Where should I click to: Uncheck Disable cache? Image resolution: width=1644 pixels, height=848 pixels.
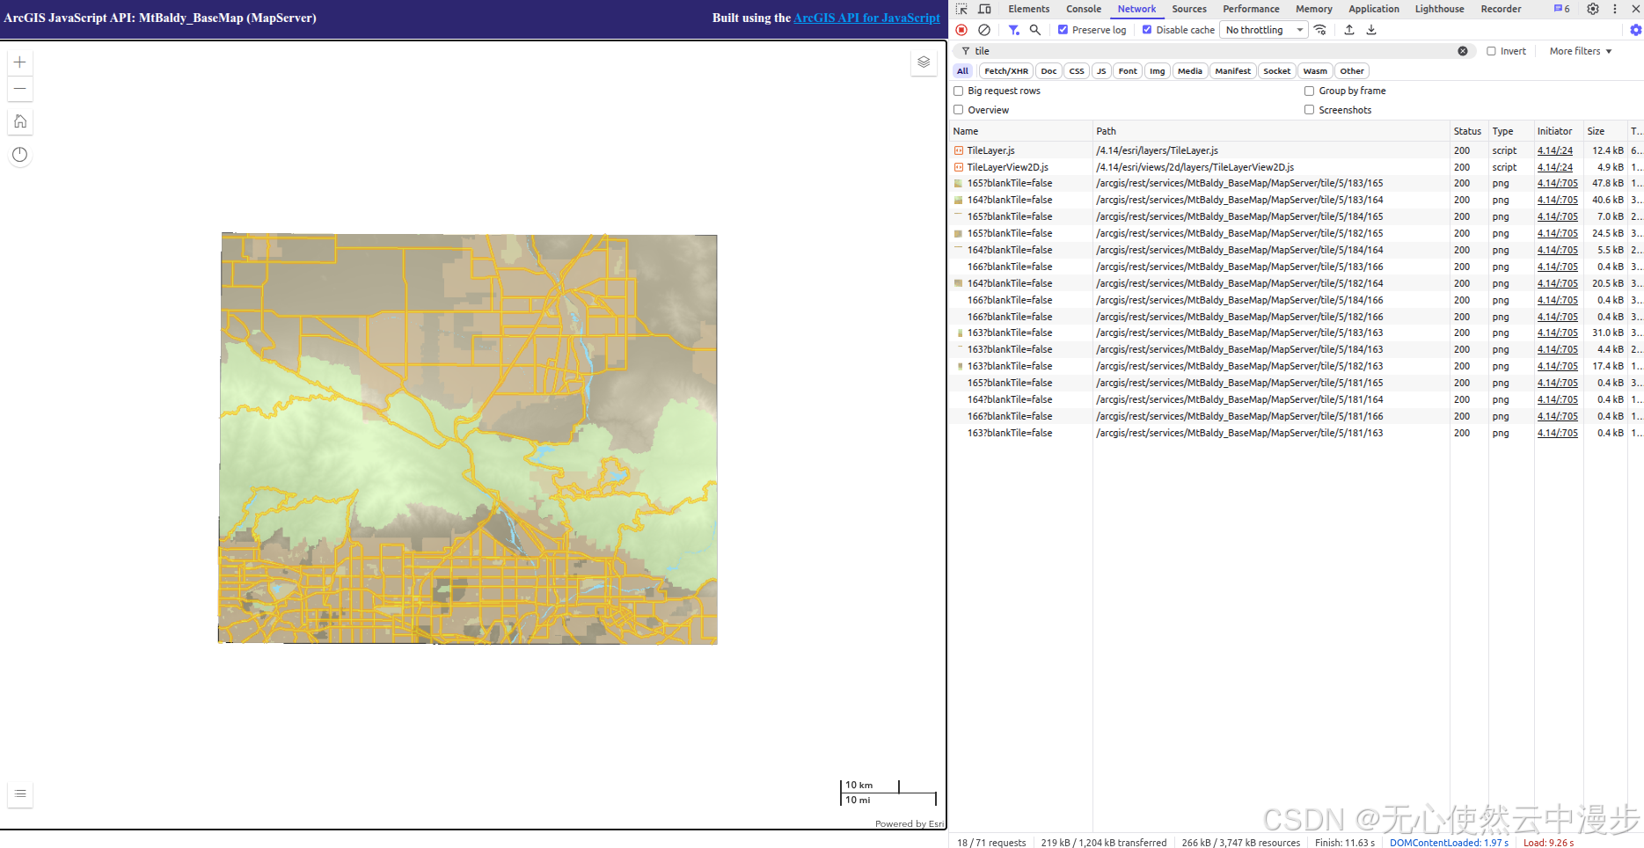1147,30
